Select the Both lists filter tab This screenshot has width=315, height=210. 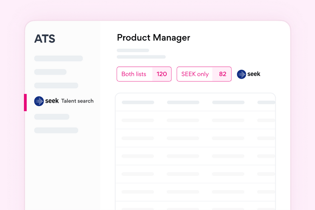[x=134, y=74]
